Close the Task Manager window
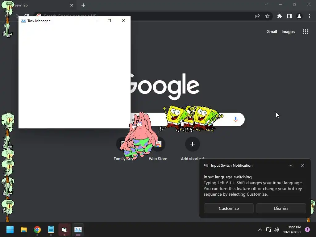The image size is (316, 237). pyautogui.click(x=123, y=21)
